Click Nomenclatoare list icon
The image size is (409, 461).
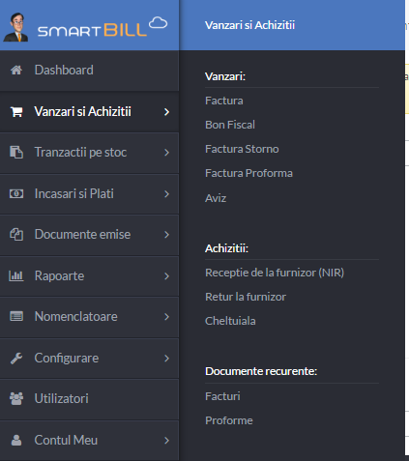16,316
